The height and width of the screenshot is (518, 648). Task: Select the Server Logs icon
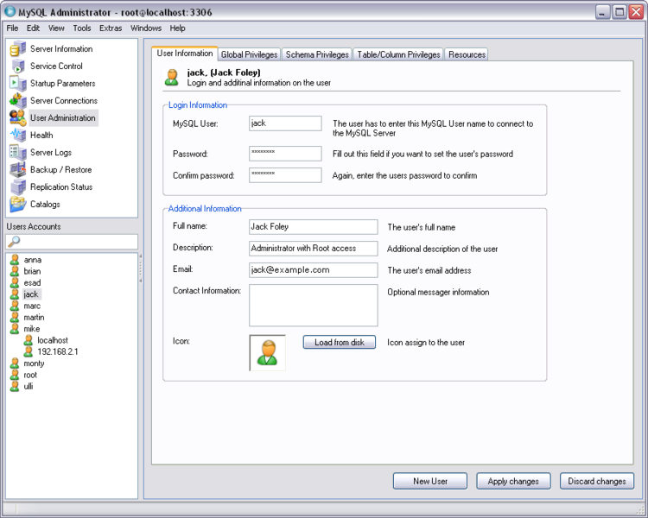[18, 153]
